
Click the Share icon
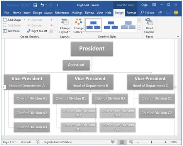(160, 13)
